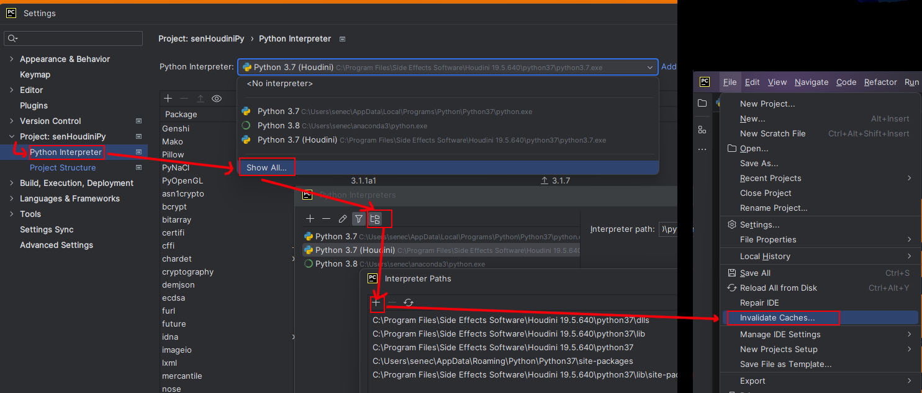Click the upgrade package arrow icon in package toolbar
Image resolution: width=922 pixels, height=393 pixels.
click(200, 99)
